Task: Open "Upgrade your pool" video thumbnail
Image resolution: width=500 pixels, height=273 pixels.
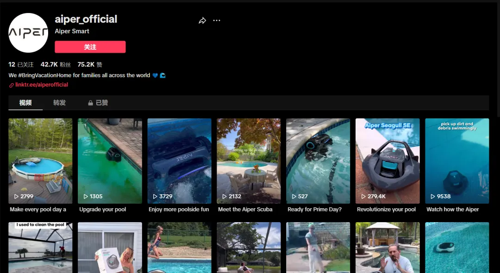Action: (110, 161)
